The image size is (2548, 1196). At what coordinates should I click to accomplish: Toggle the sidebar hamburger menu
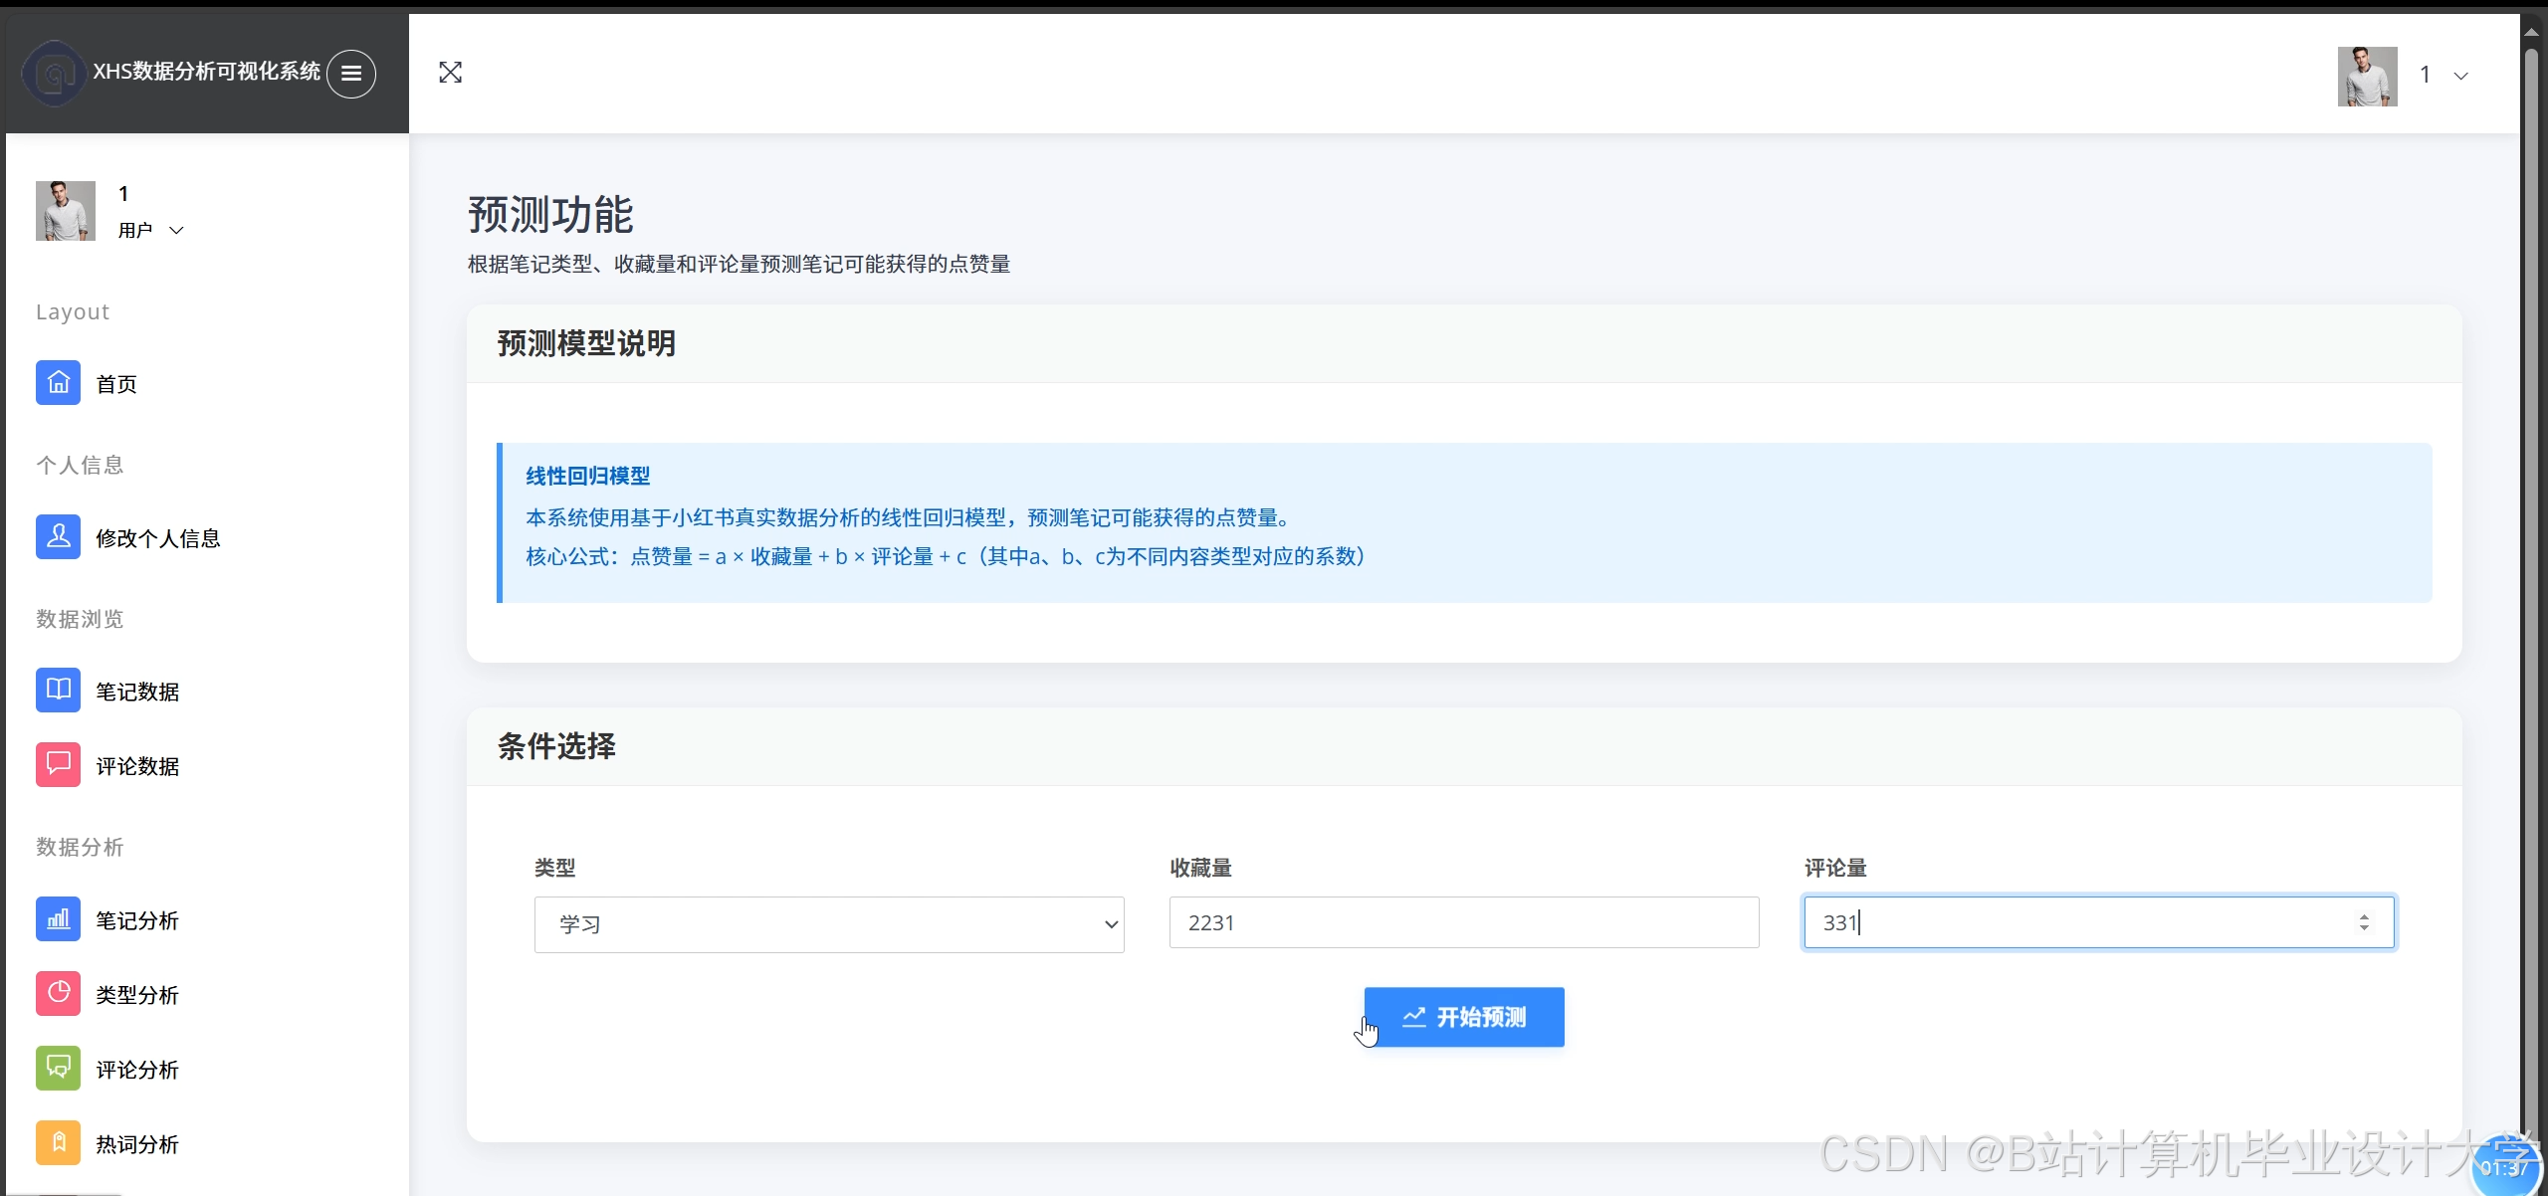[x=349, y=74]
